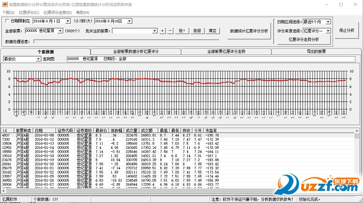Click the minus button to remove stock
Image resolution: width=363 pixels, height=203 pixels.
pyautogui.click(x=170, y=31)
